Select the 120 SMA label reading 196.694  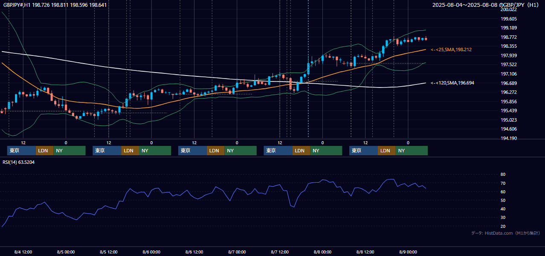tap(452, 83)
